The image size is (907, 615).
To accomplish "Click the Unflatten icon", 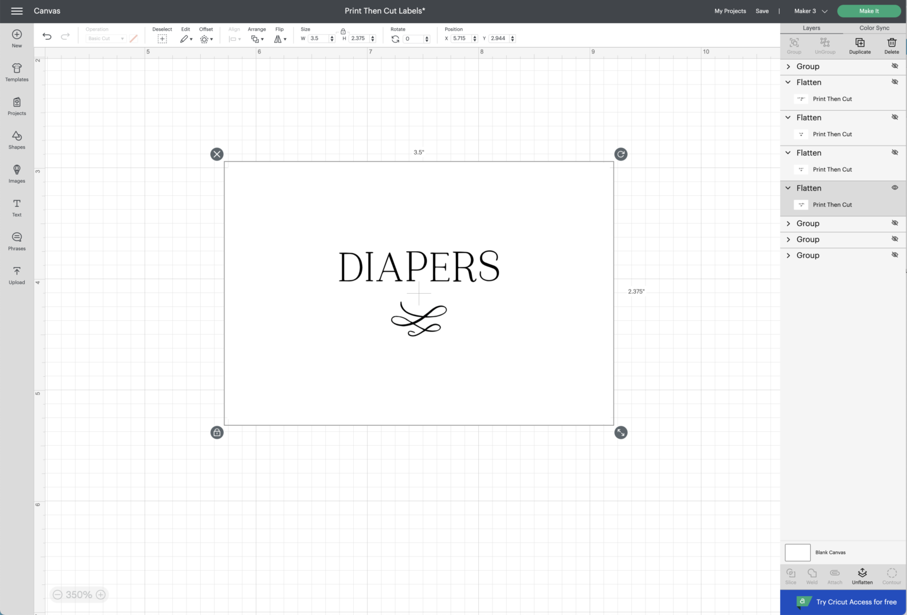I will 862,576.
